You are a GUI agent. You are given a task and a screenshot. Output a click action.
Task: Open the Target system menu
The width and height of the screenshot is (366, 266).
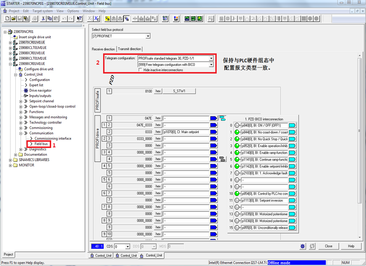click(x=42, y=11)
